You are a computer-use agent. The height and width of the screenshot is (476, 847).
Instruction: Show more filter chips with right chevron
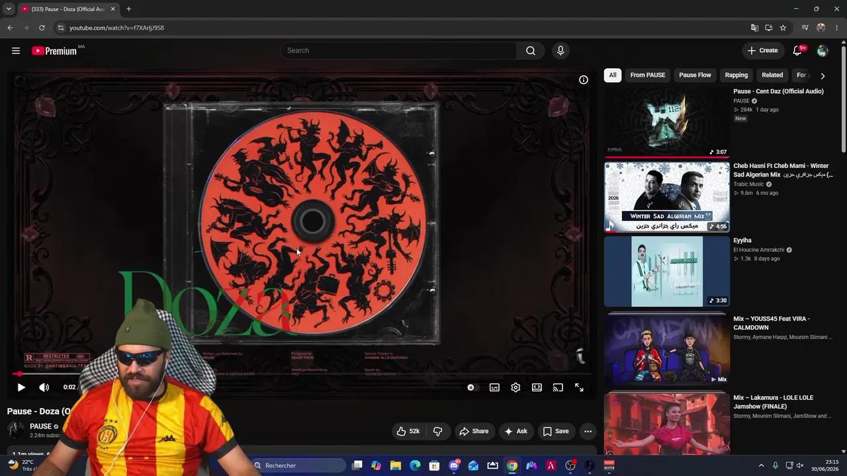point(823,76)
